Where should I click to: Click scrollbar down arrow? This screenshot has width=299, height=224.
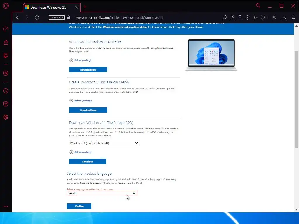click(296, 210)
